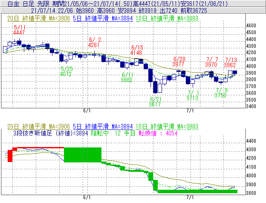Select the 6/15 4148 high label
The image size is (266, 203).
tap(136, 50)
